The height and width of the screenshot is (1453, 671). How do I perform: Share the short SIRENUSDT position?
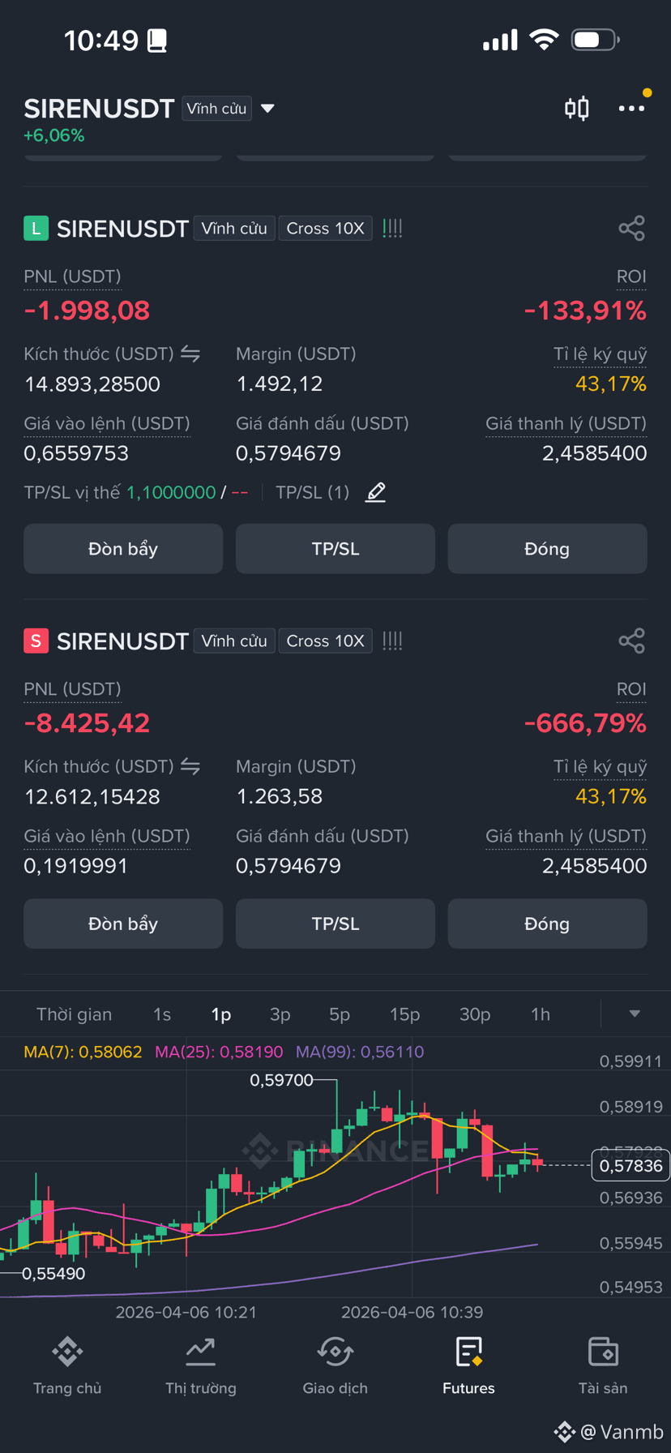(631, 641)
